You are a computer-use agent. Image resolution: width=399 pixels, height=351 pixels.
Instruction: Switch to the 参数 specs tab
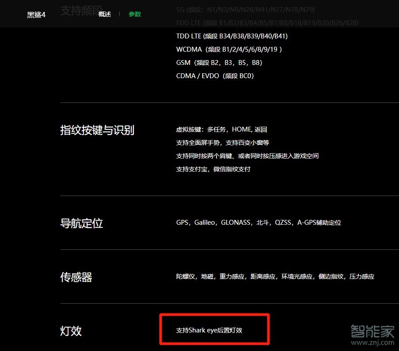point(135,14)
